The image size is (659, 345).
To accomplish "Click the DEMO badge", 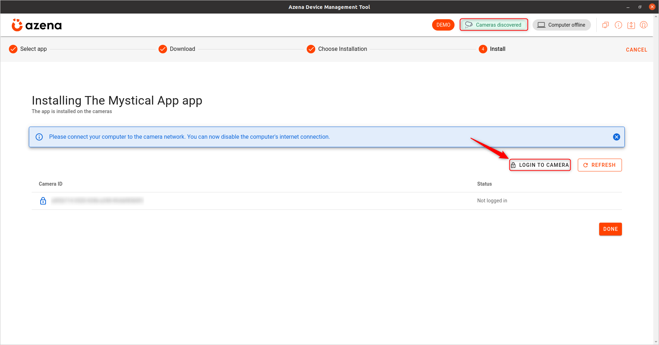I will pos(443,25).
